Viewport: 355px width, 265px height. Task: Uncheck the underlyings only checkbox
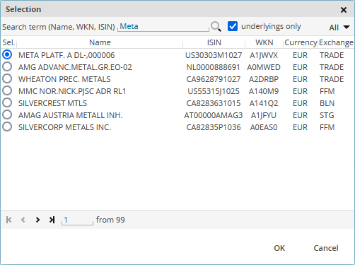(233, 26)
